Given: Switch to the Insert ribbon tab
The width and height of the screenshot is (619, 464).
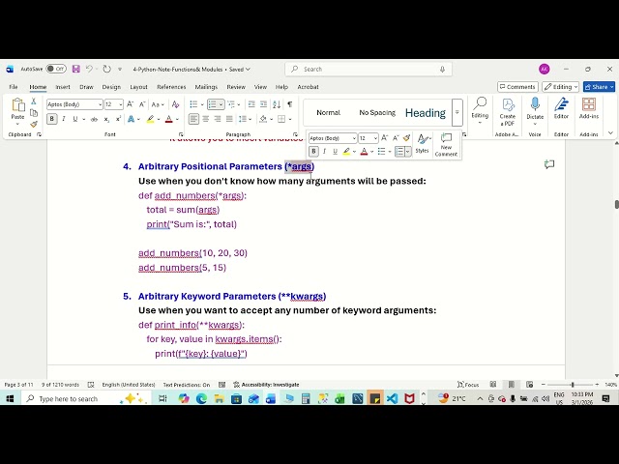Looking at the screenshot, I should point(62,87).
